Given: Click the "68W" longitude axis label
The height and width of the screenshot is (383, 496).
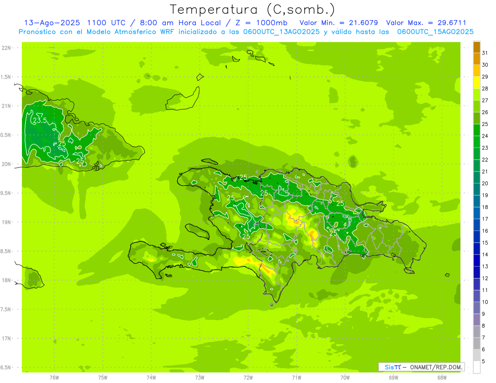Looking at the screenshot, I should [x=442, y=377].
